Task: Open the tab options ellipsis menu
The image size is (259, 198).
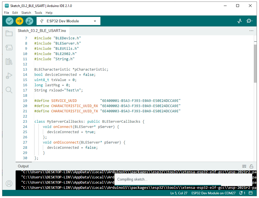Action: tap(251, 31)
